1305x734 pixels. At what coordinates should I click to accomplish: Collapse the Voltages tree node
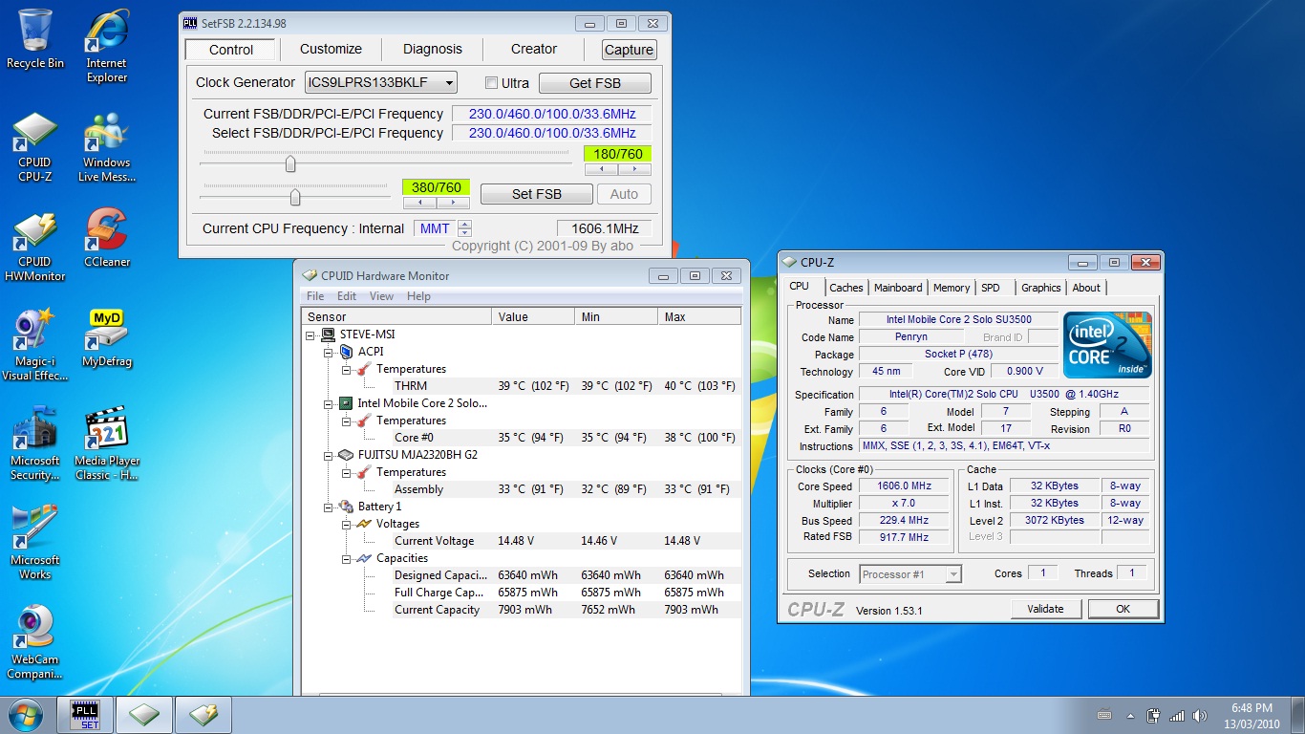point(346,524)
